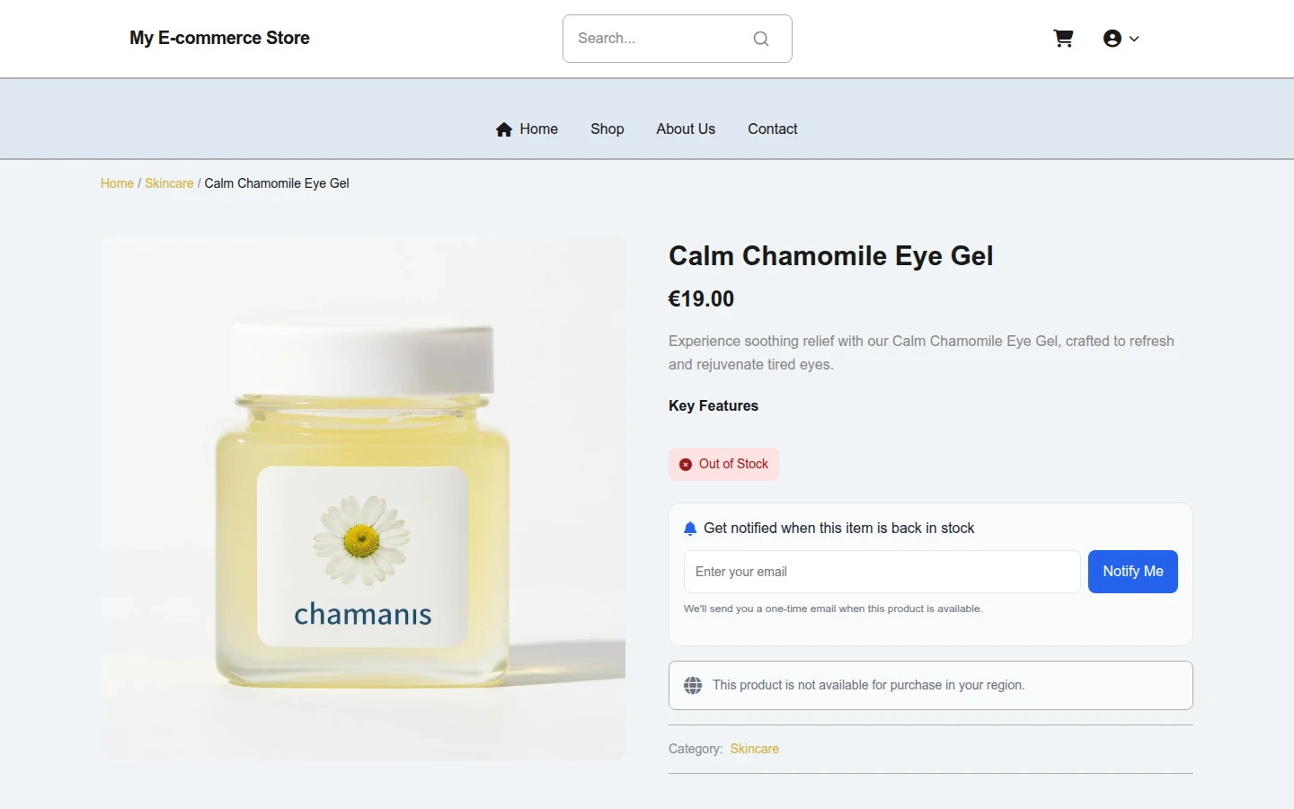Follow the Skincare breadcrumb link
This screenshot has width=1294, height=809.
[169, 183]
